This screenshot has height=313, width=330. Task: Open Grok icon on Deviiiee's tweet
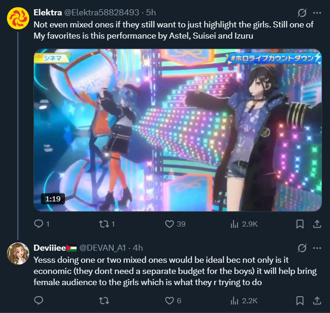pos(302,248)
